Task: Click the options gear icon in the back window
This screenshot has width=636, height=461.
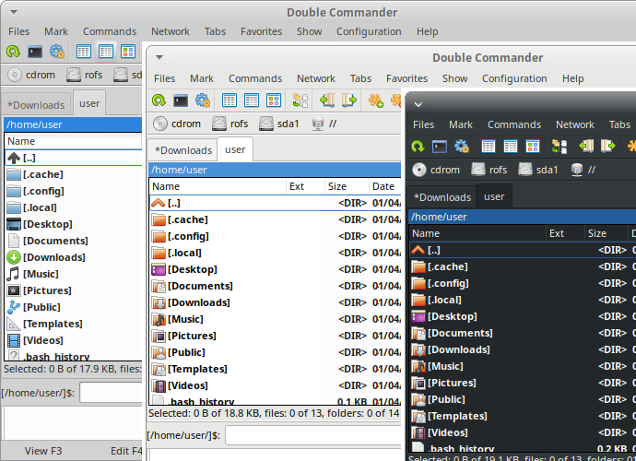Action: pyautogui.click(x=57, y=53)
